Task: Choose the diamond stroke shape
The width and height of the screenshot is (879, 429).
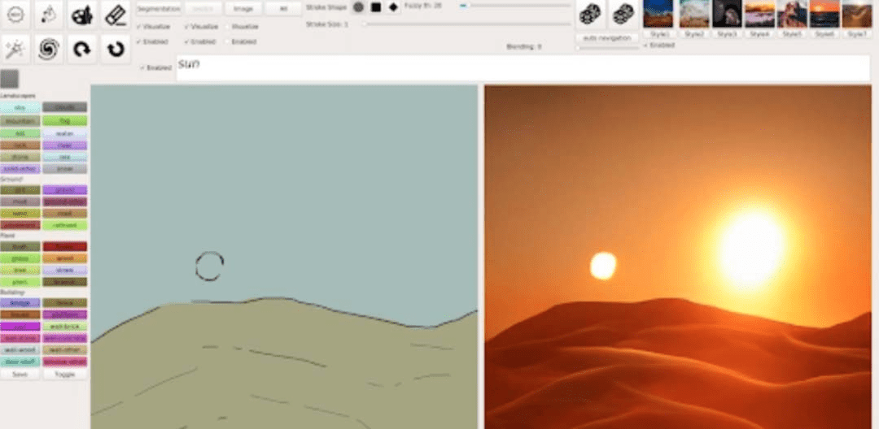Action: pyautogui.click(x=394, y=7)
